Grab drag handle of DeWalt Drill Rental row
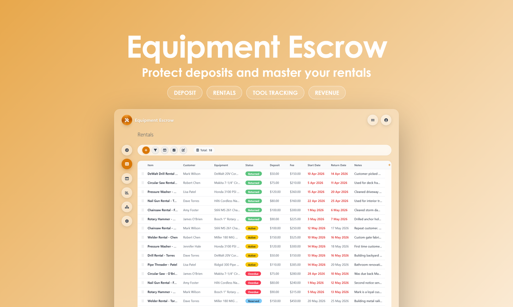513x307 pixels. (x=143, y=174)
